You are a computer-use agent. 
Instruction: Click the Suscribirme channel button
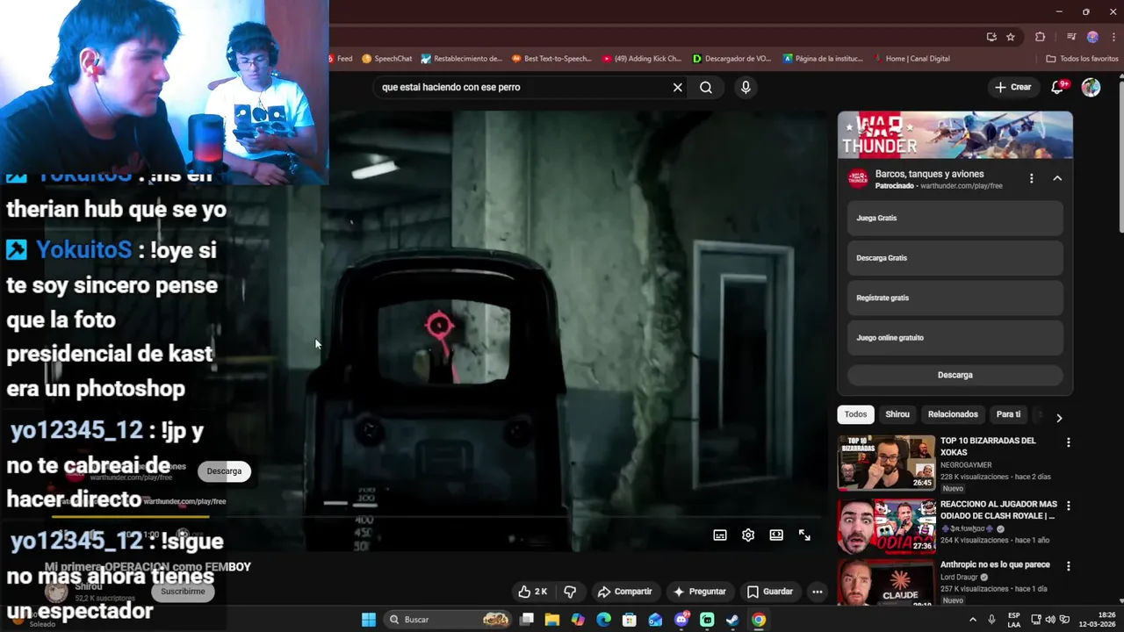[x=183, y=592]
